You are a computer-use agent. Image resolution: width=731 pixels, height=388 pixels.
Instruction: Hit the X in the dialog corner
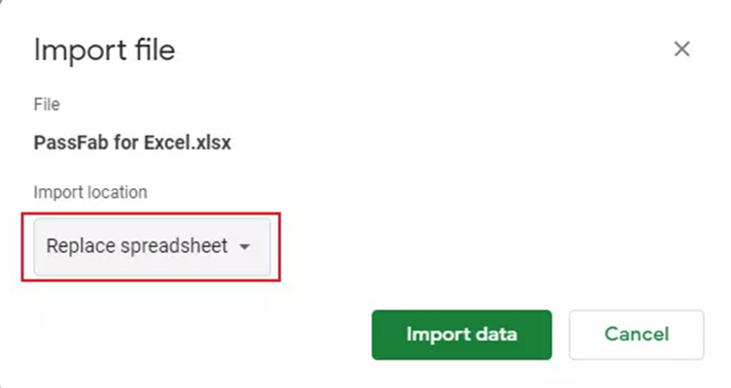(x=681, y=49)
